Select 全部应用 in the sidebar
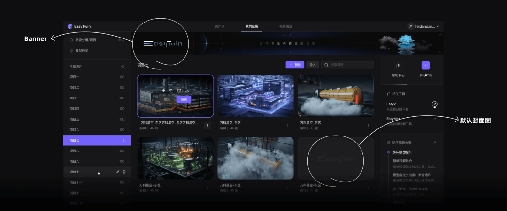 point(97,67)
